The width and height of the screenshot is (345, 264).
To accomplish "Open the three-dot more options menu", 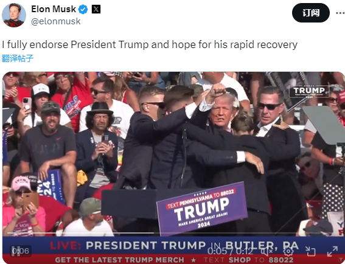I will click(x=340, y=13).
